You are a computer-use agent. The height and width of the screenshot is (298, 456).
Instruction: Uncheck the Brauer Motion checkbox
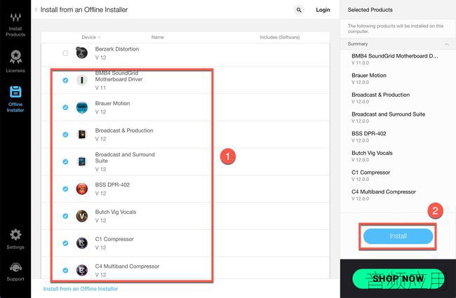(x=65, y=107)
